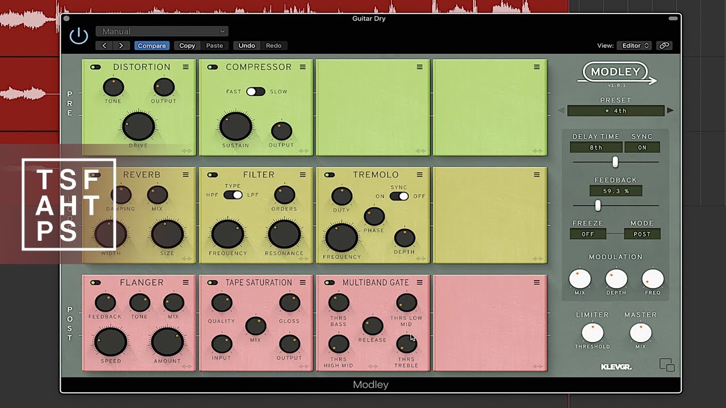
Task: Flip the Tremolo Sync on/off switch
Action: (399, 196)
